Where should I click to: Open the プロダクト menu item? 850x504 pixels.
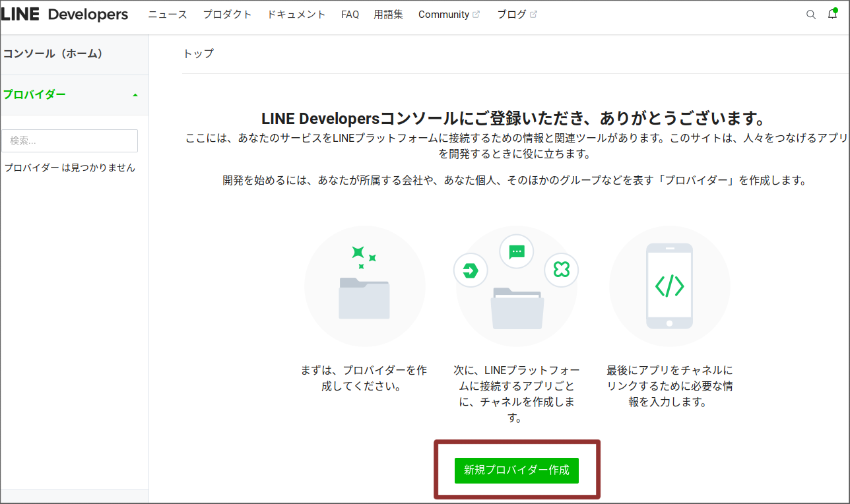coord(227,14)
